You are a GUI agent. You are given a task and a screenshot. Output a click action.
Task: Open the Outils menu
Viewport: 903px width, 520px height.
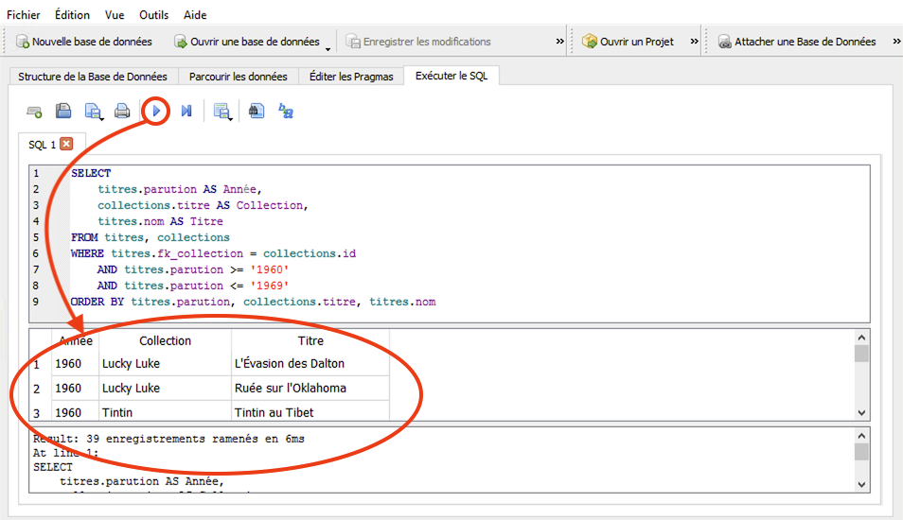click(x=153, y=15)
